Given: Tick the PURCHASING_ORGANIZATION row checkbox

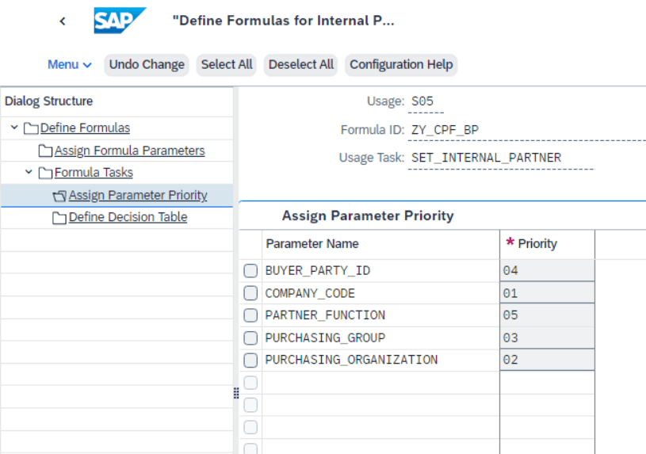Looking at the screenshot, I should 250,360.
